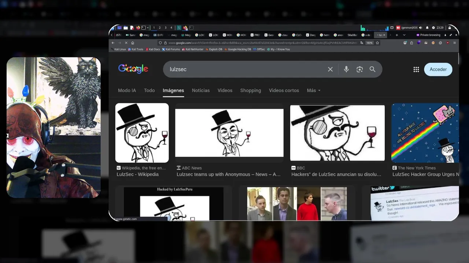Go back with the browser back arrow

tap(113, 43)
